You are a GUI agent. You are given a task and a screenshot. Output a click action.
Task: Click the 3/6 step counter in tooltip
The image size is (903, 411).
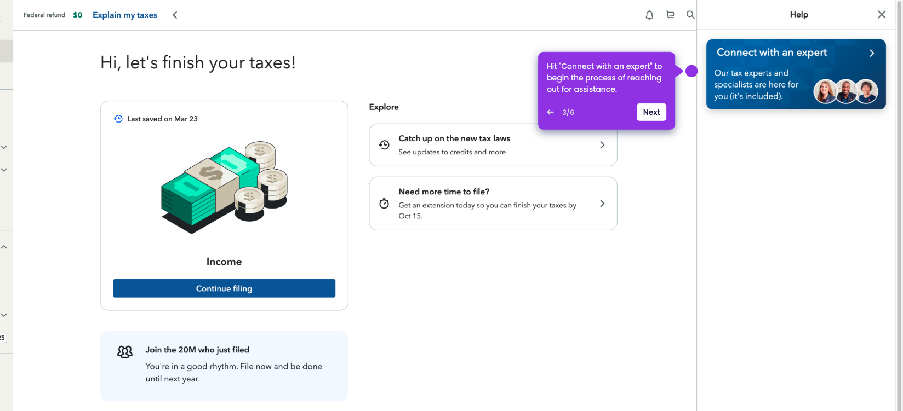tap(568, 112)
